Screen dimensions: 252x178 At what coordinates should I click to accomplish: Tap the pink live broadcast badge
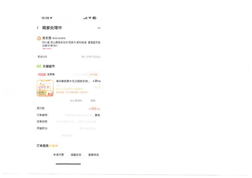click(x=42, y=74)
